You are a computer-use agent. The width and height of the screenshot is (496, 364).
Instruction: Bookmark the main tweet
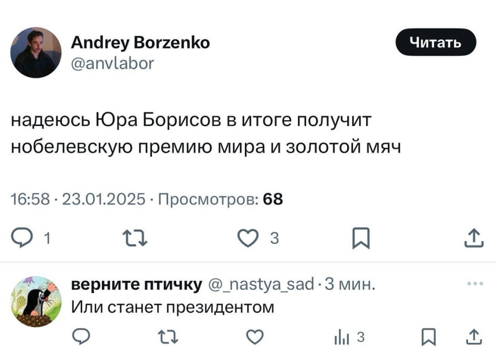pos(360,238)
